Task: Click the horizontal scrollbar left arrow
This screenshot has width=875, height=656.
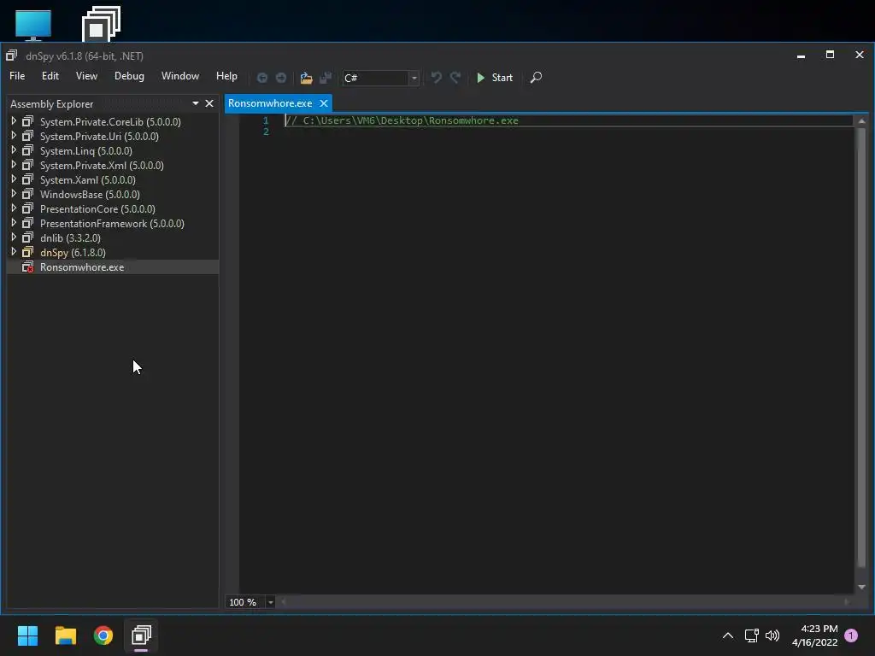Action: pyautogui.click(x=284, y=602)
